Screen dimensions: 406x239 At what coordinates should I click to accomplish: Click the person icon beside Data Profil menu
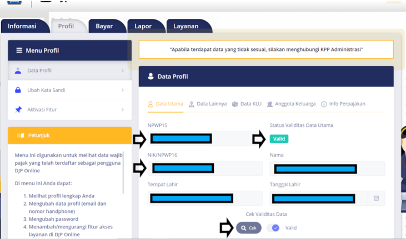click(x=18, y=71)
